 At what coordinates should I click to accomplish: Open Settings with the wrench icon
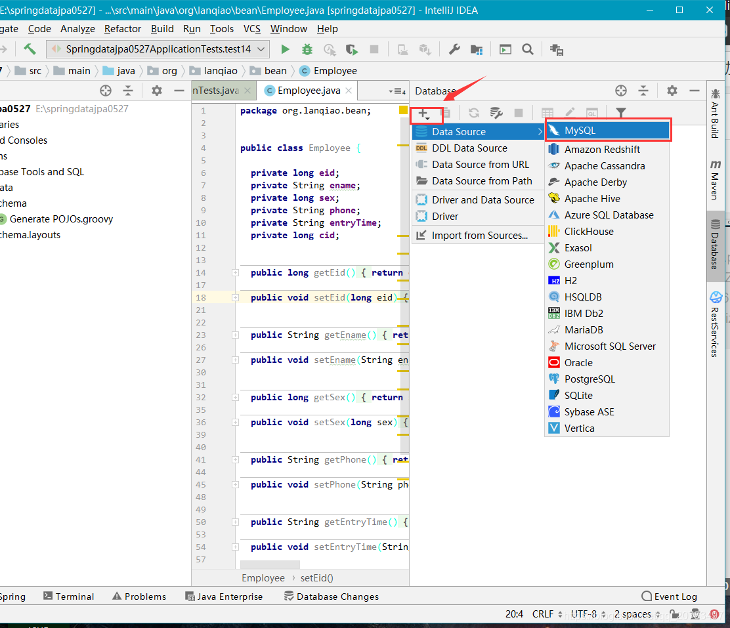(x=454, y=49)
